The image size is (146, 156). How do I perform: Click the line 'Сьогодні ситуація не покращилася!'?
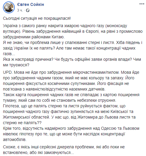pyautogui.click(x=37, y=18)
